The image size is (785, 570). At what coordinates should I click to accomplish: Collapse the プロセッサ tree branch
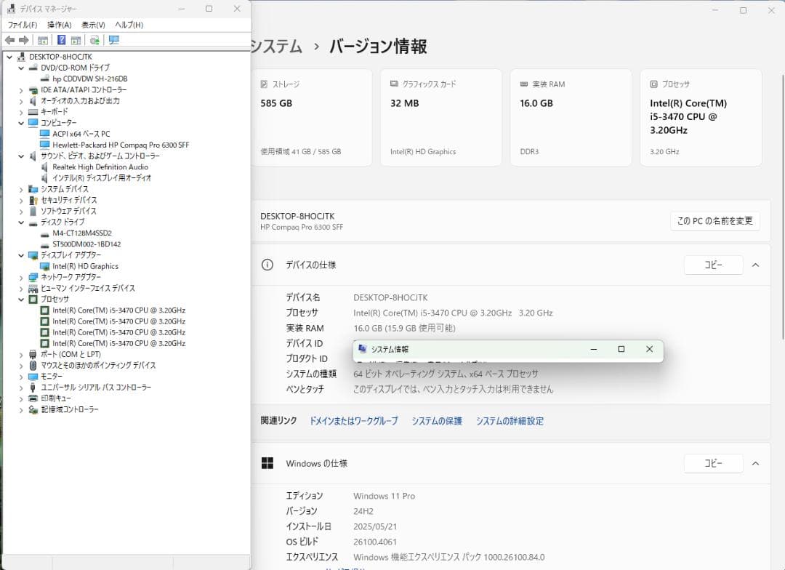tap(20, 299)
